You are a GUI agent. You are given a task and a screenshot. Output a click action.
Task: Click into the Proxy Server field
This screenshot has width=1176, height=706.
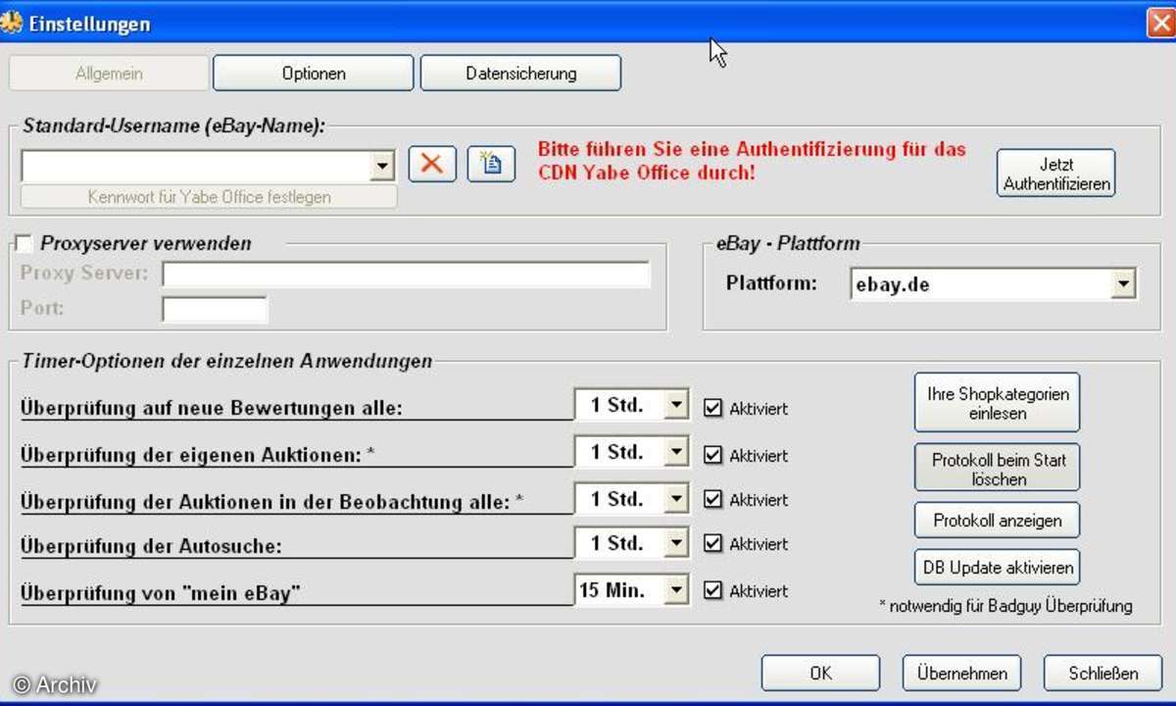pos(407,274)
